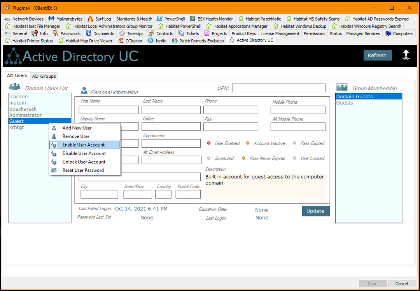Click the Update button
The width and height of the screenshot is (420, 291).
click(x=315, y=211)
